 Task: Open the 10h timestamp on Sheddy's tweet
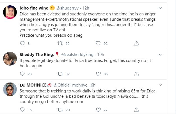(x=100, y=54)
